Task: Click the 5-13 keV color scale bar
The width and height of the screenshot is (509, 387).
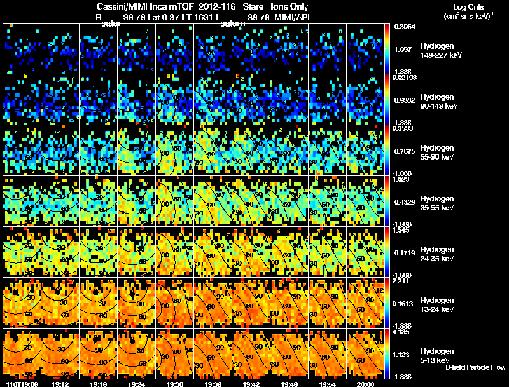Action: [x=387, y=354]
